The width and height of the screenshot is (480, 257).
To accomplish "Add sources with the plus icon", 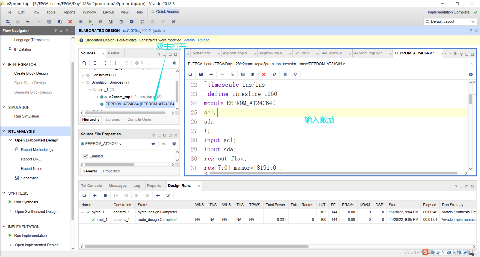I will (116, 63).
